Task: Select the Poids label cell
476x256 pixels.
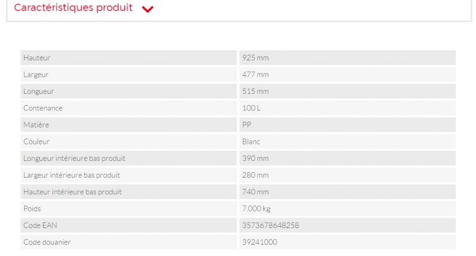Action: pos(32,208)
